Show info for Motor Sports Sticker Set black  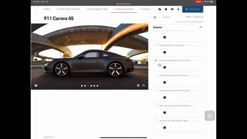(165, 68)
